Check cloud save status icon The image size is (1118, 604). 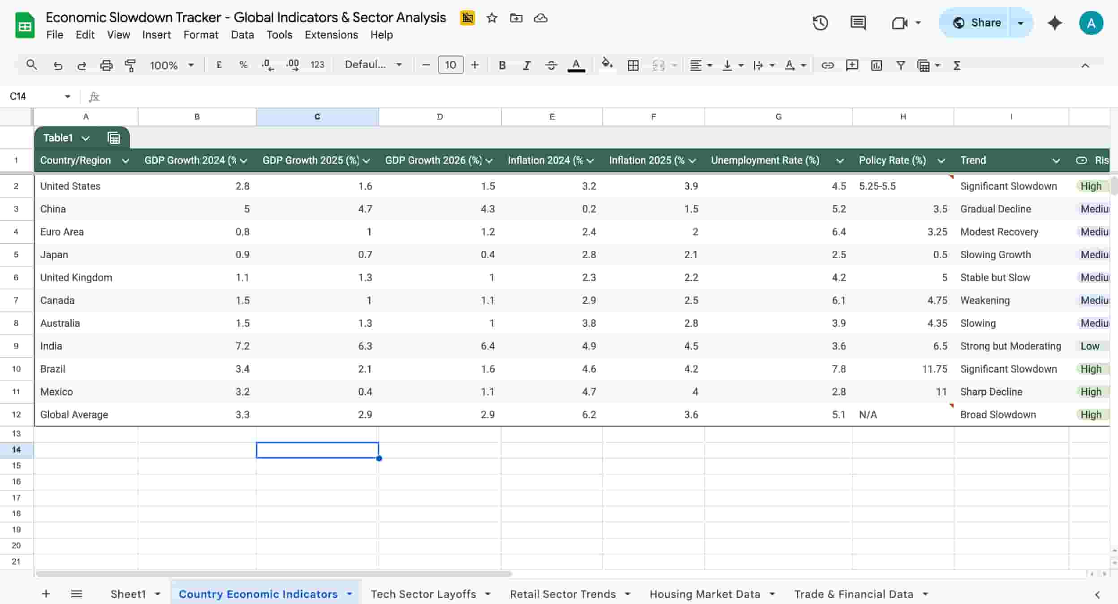point(541,18)
